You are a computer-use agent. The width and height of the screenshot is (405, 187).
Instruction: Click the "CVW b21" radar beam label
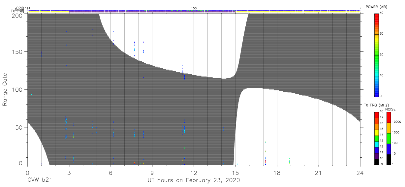[40, 180]
